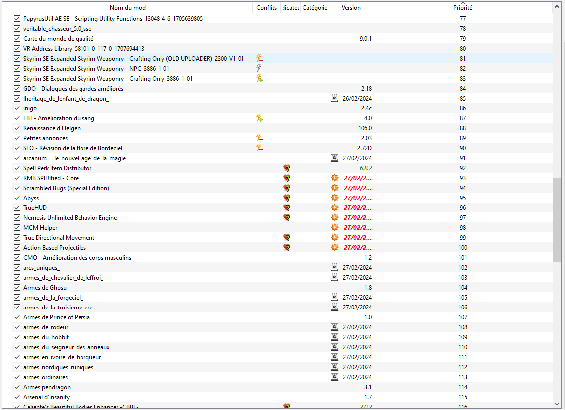565x410 pixels.
Task: Click the truncated flags column header
Action: tap(290, 7)
